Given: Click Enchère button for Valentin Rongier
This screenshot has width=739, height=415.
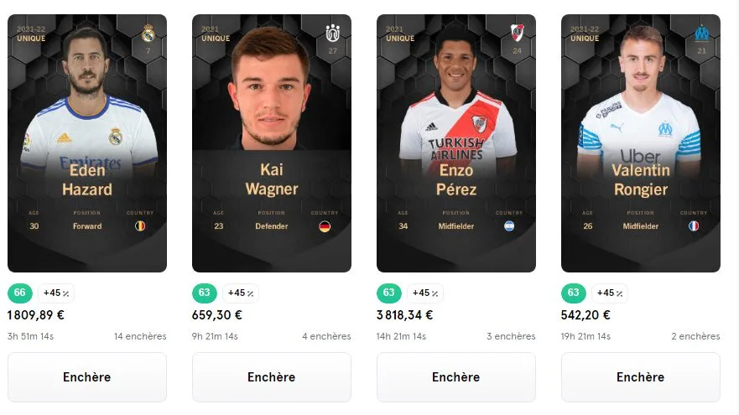Looking at the screenshot, I should [x=641, y=376].
